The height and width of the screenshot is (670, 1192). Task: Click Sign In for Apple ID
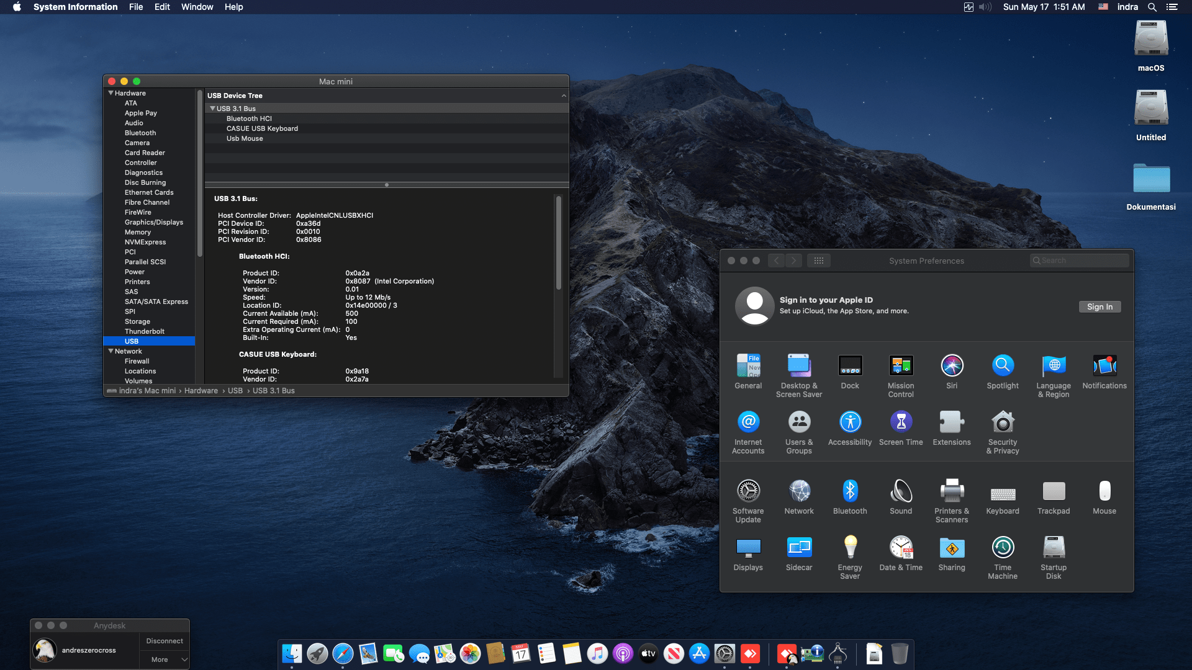[x=1099, y=306]
